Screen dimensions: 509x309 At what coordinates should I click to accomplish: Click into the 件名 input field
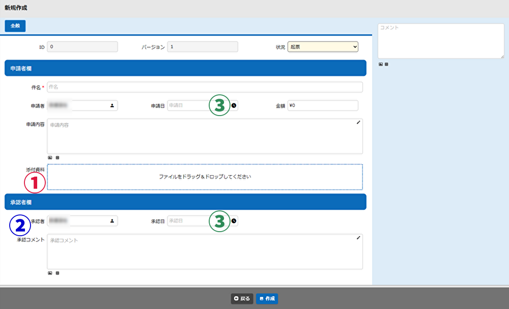(x=205, y=87)
